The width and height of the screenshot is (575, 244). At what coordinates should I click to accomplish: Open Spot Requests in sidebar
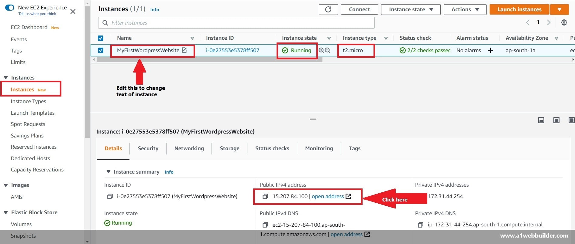(28, 124)
